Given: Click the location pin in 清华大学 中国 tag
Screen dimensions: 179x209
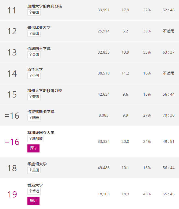Looking at the screenshot, I should (31, 76).
